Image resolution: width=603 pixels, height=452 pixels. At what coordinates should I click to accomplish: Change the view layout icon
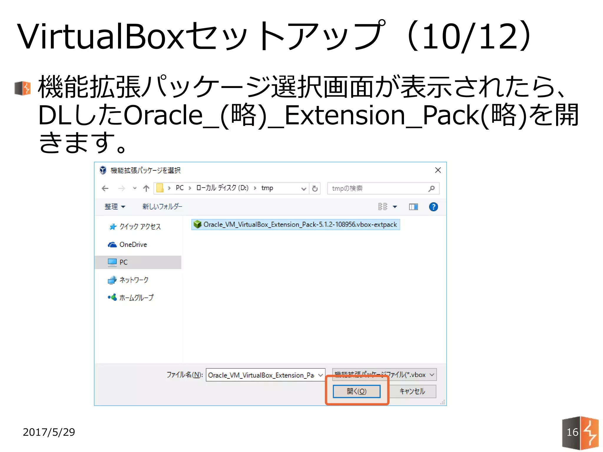[383, 207]
